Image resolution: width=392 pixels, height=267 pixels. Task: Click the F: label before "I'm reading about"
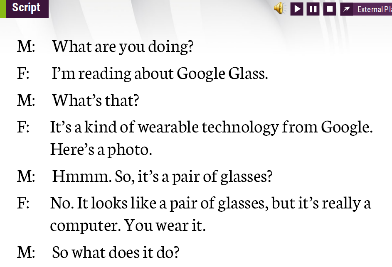pyautogui.click(x=23, y=73)
